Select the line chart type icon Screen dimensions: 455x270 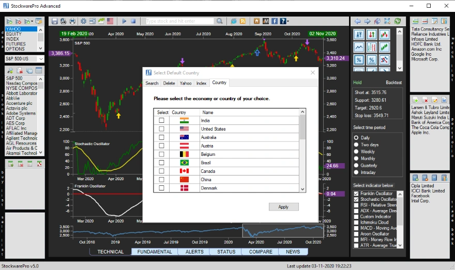pyautogui.click(x=358, y=47)
